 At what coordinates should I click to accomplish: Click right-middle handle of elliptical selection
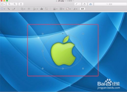[x=83, y=51]
